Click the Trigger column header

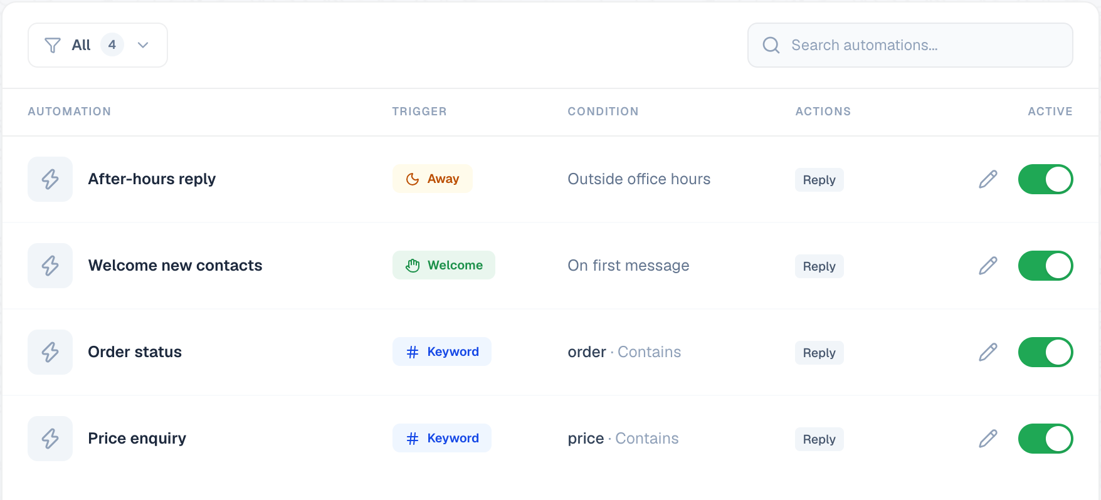[x=419, y=112]
